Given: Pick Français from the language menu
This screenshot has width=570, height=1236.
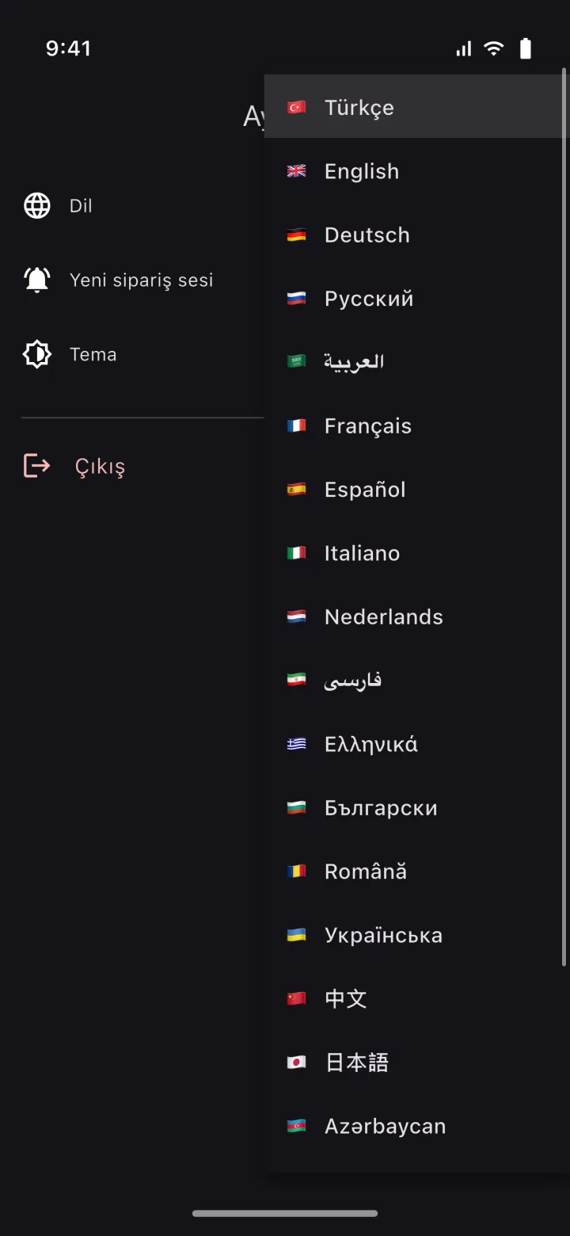Looking at the screenshot, I should tap(416, 425).
